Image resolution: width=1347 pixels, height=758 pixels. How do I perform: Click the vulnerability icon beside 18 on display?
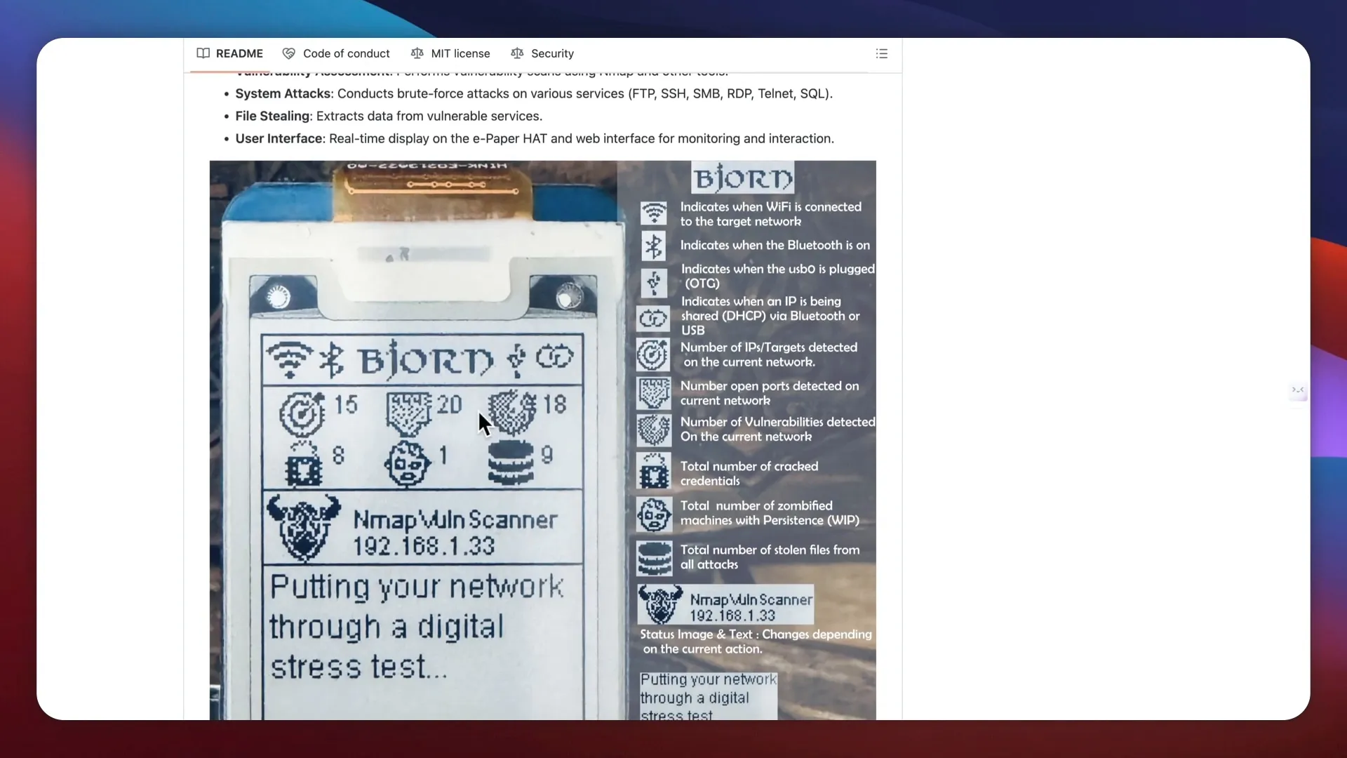[512, 413]
